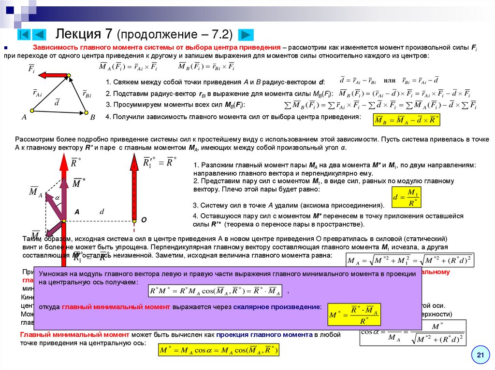
Task: Click formula box M_A = √(M*² + M1²)
Action: point(410,260)
